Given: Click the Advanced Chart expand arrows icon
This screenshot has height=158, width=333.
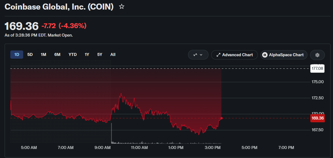Looking at the screenshot, I should point(218,55).
